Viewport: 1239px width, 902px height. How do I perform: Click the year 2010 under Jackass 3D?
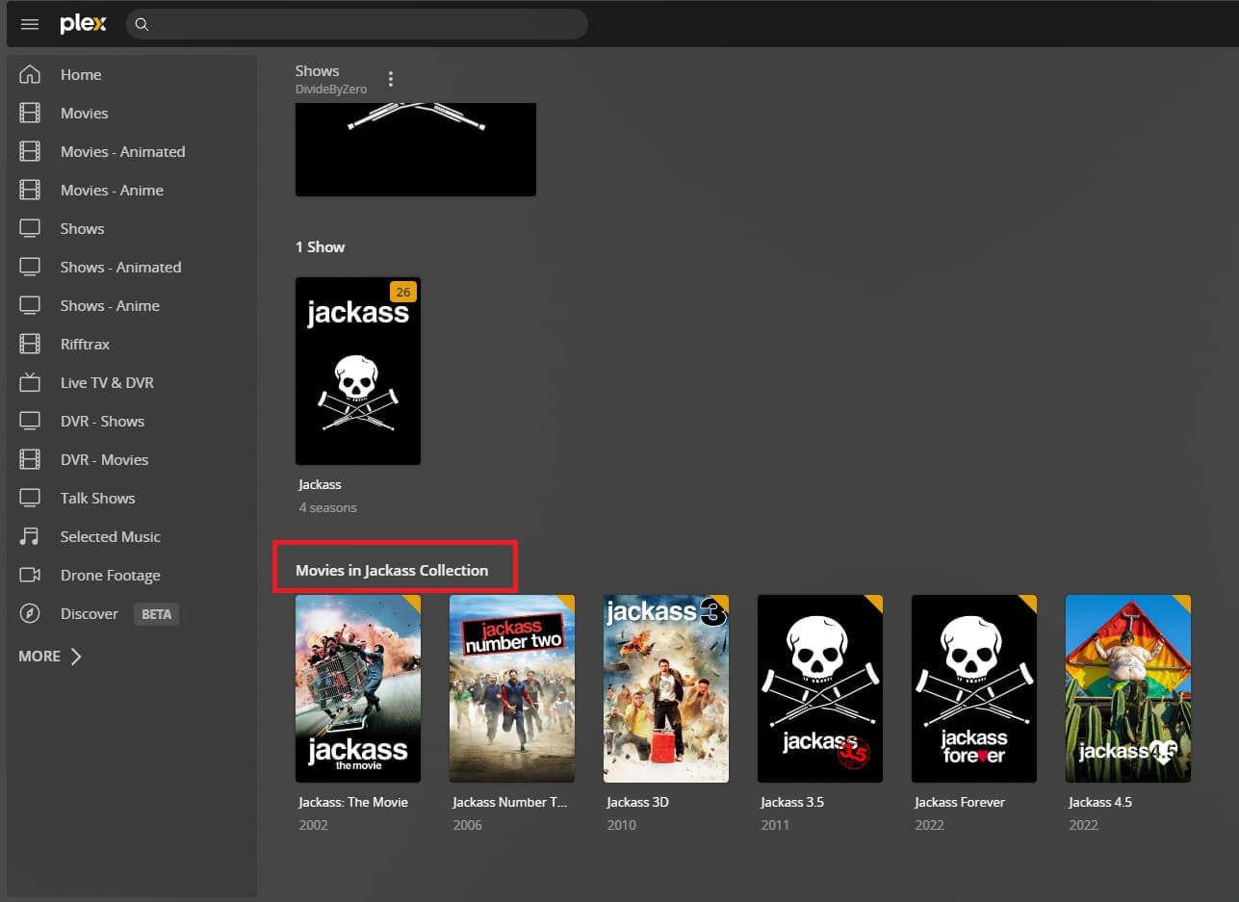click(621, 825)
